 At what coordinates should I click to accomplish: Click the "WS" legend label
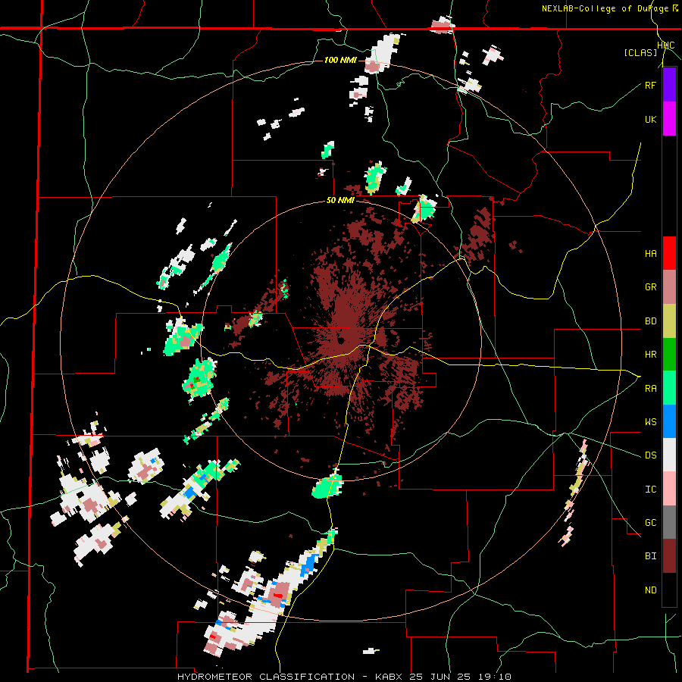[650, 422]
